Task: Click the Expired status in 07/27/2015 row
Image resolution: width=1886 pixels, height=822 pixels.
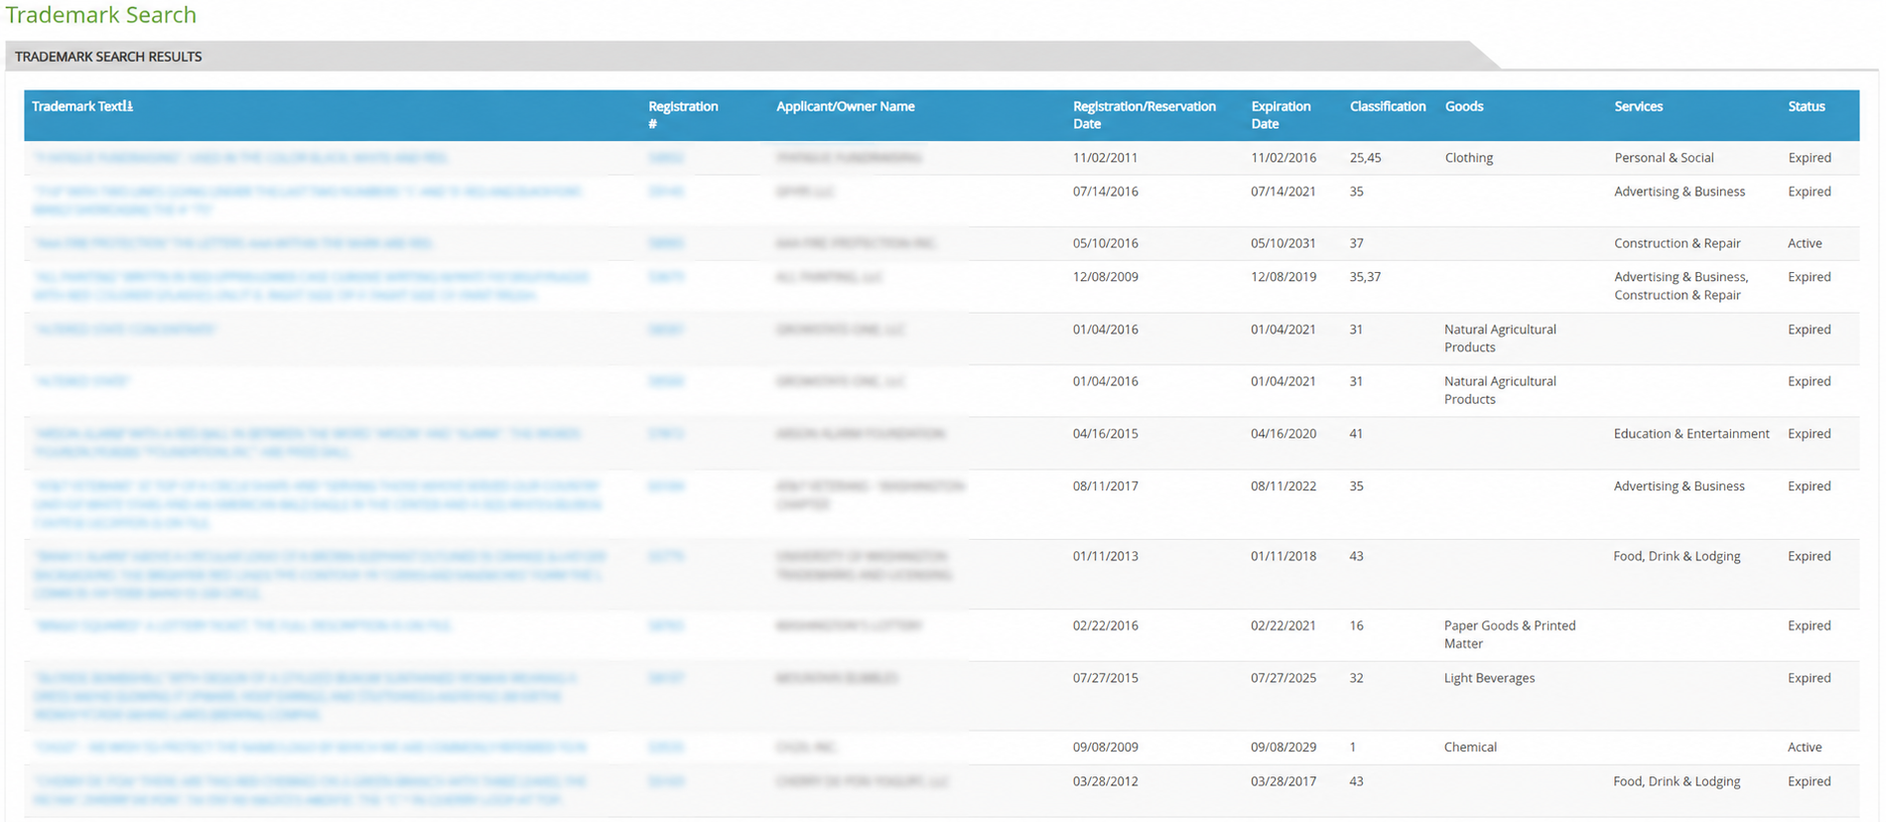Action: coord(1810,679)
